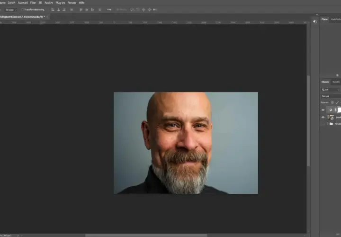Select the adjustment layer half-circle thumbnail
The image size is (341, 237).
[x=331, y=110]
